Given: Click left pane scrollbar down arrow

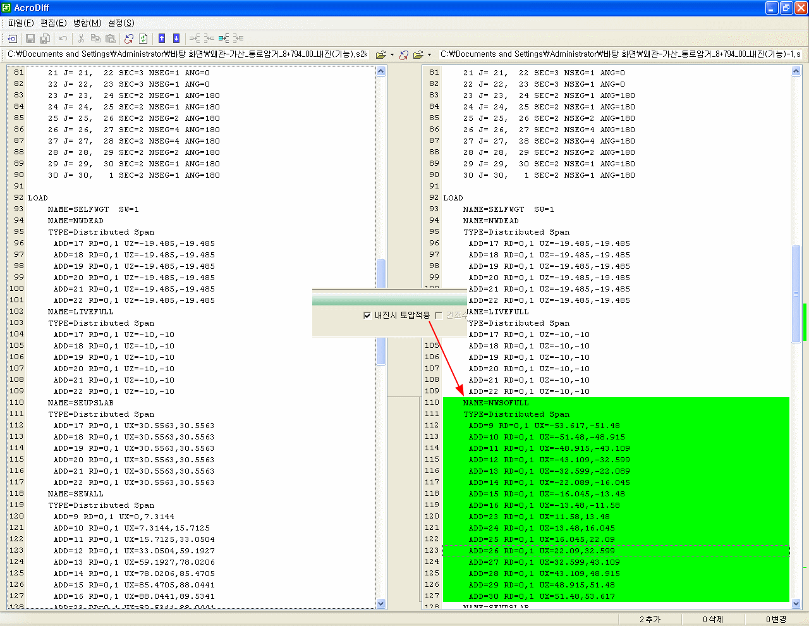Looking at the screenshot, I should point(381,604).
